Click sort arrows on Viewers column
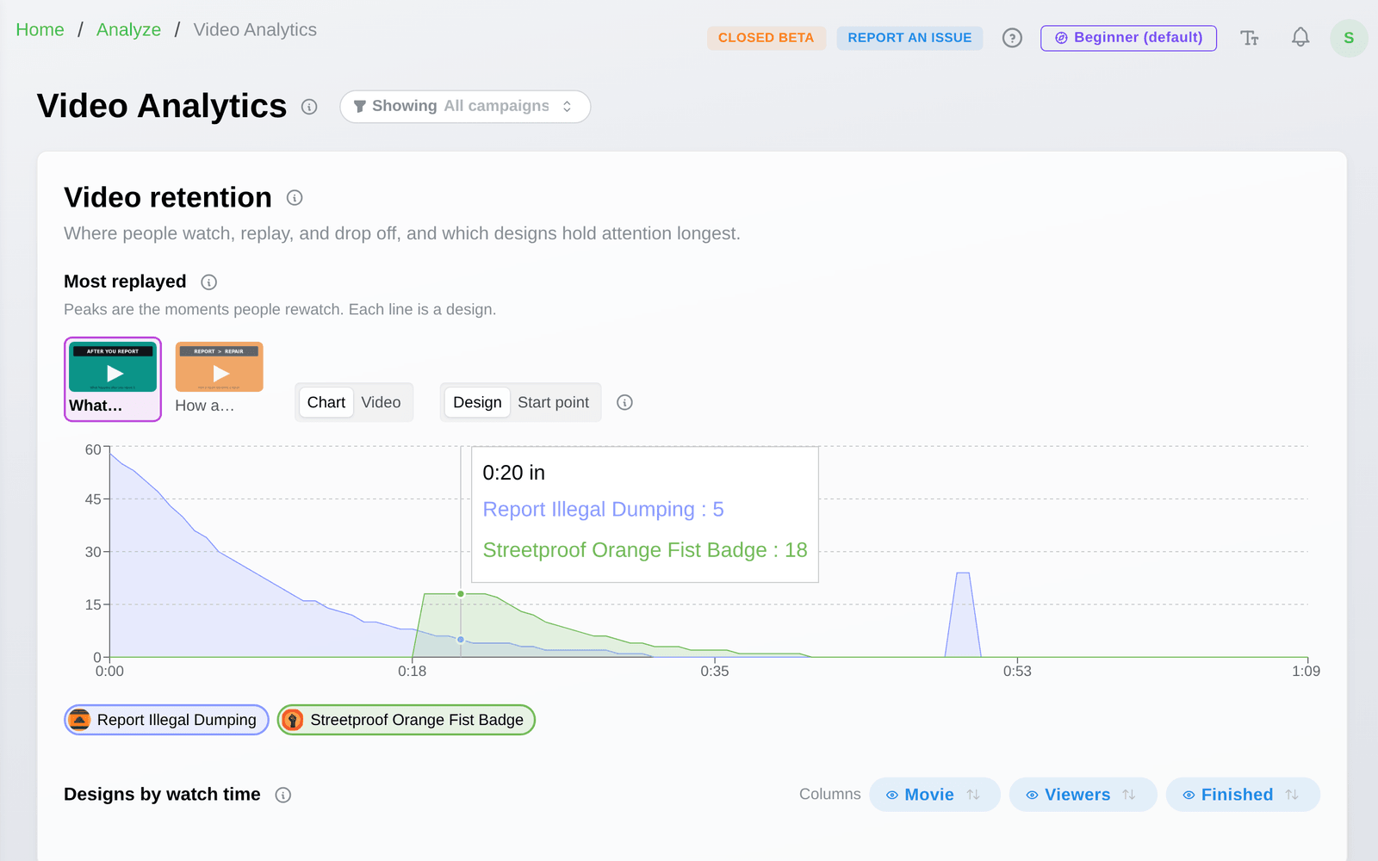This screenshot has height=861, width=1378. point(1129,795)
